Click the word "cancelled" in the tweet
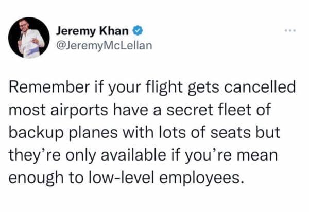 click(266, 88)
